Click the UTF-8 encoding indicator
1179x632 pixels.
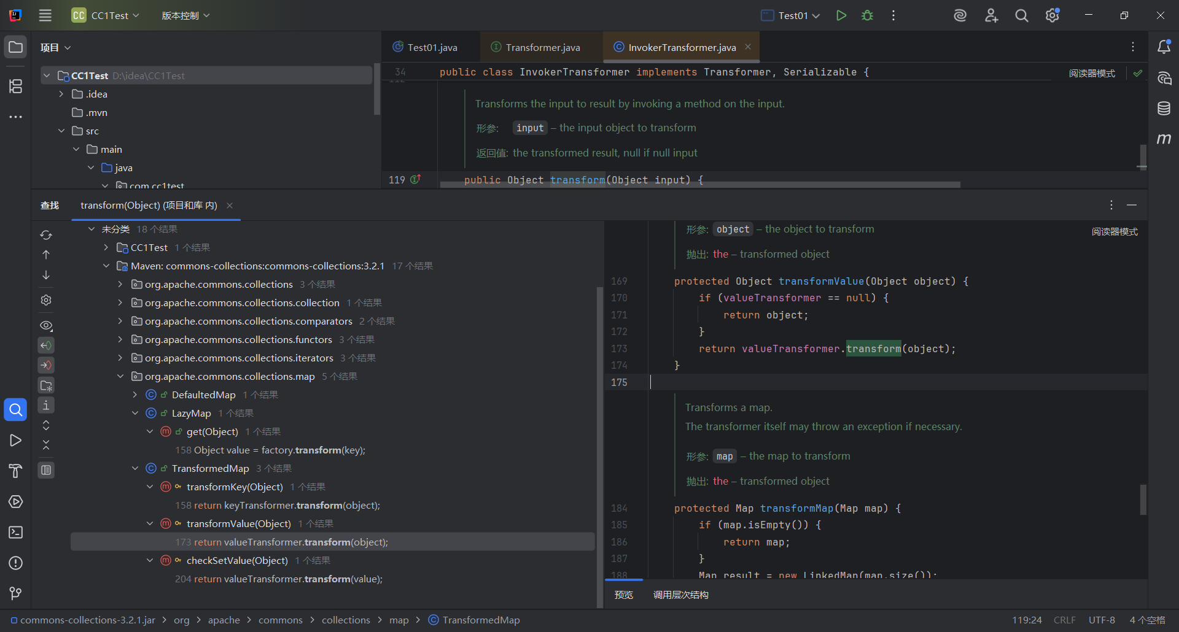point(1102,620)
